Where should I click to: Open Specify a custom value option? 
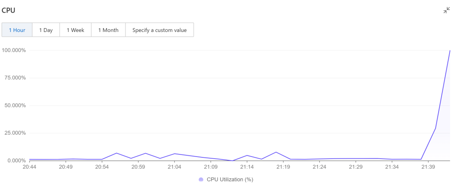(159, 30)
